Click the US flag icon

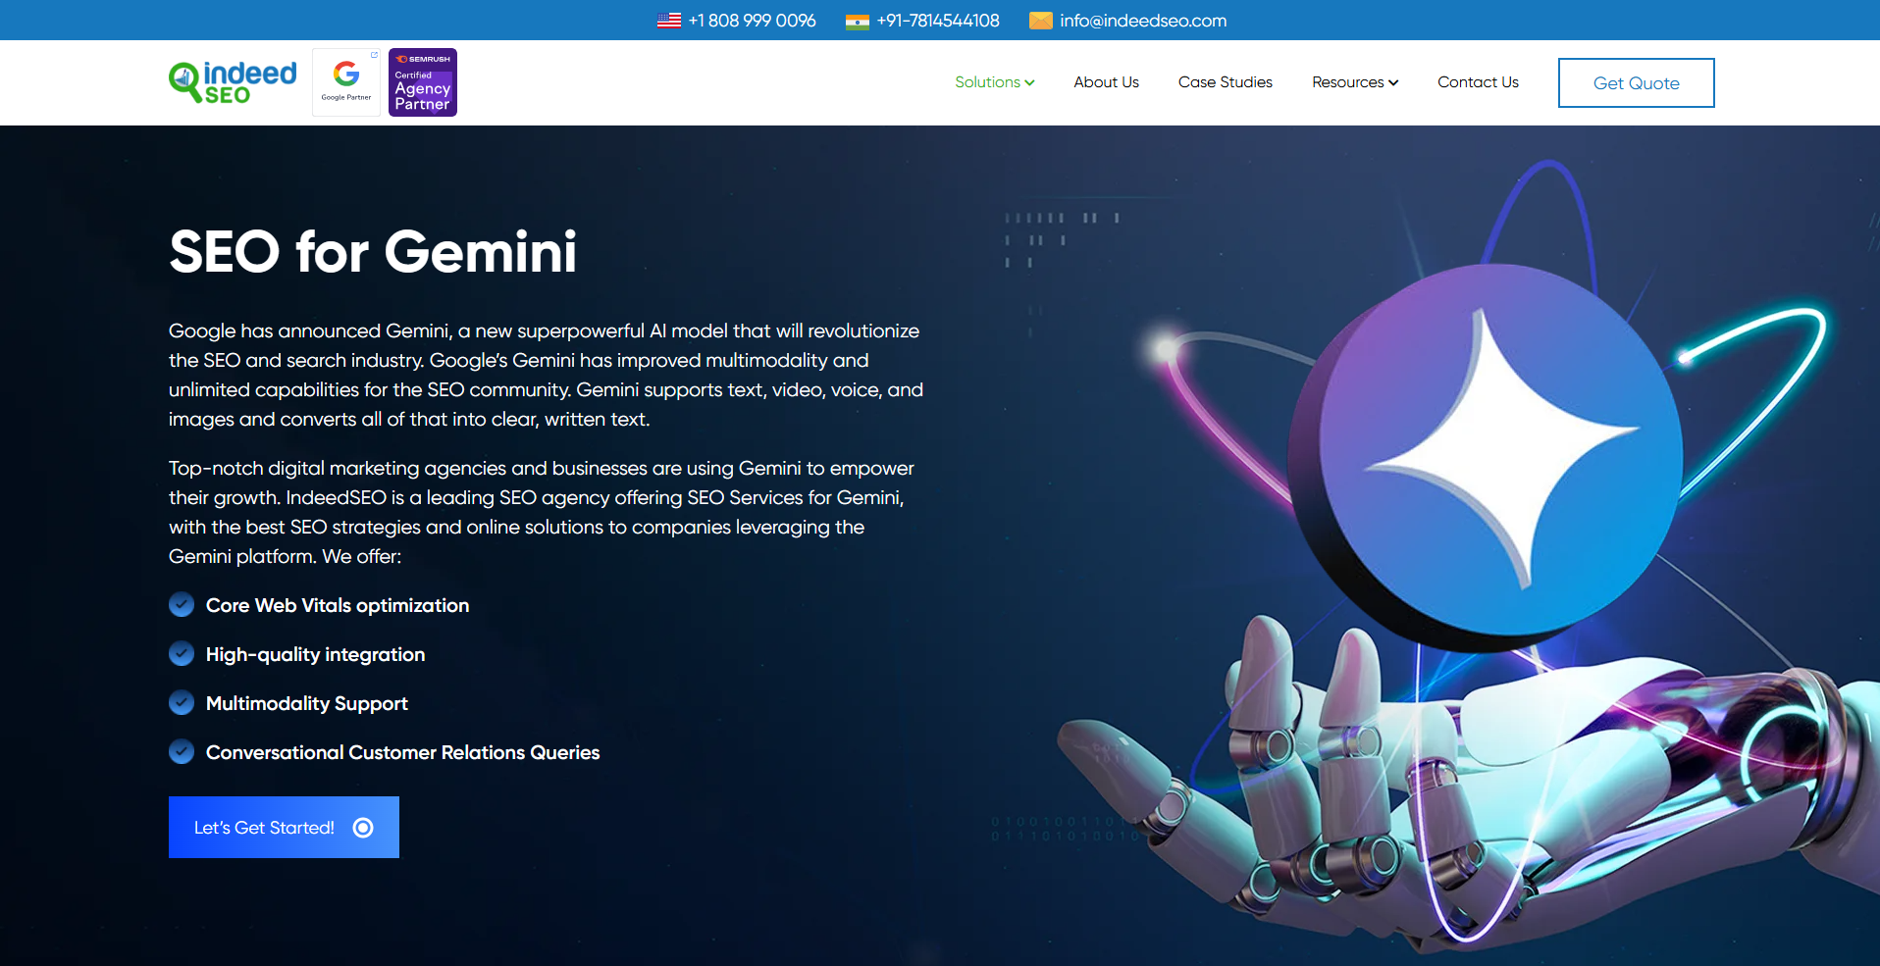click(669, 21)
